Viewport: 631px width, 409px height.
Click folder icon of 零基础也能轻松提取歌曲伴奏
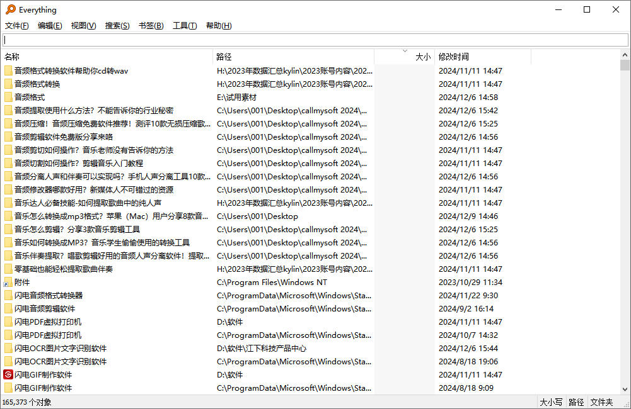(x=8, y=269)
